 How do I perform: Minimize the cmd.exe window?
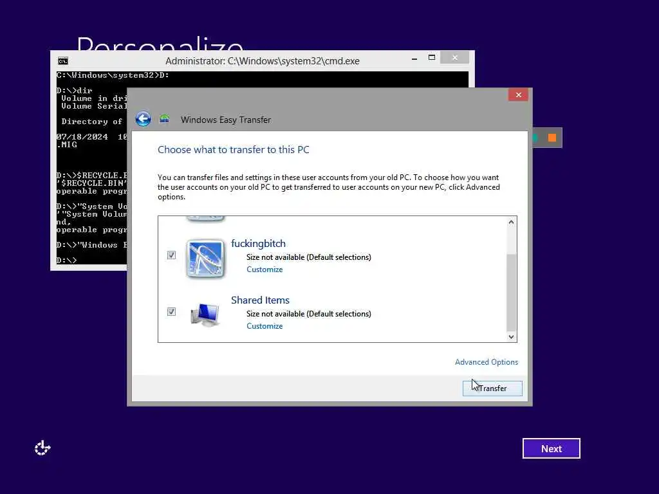pos(414,58)
